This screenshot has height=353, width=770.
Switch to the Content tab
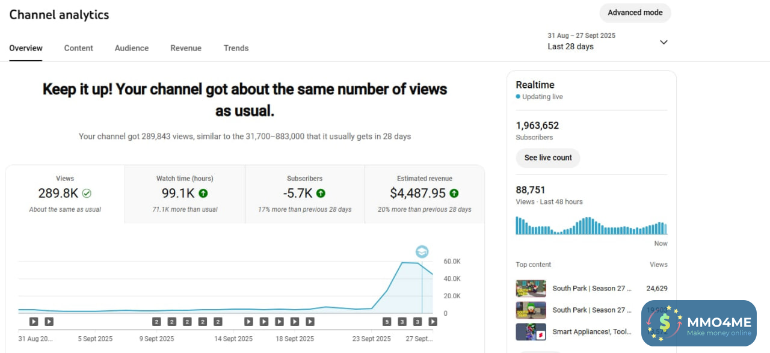click(x=79, y=48)
